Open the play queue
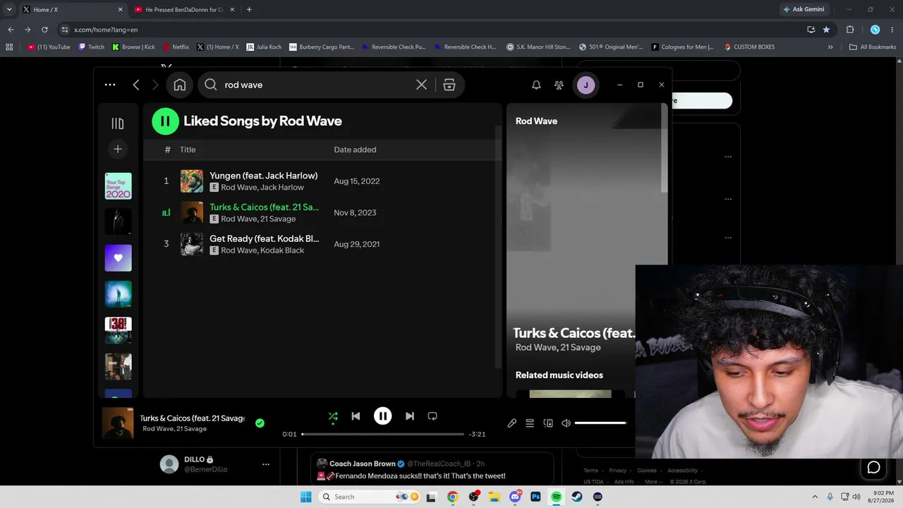The height and width of the screenshot is (508, 903). coord(530,423)
